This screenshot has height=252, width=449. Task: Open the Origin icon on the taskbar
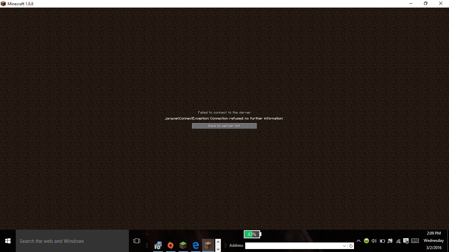pyautogui.click(x=171, y=245)
